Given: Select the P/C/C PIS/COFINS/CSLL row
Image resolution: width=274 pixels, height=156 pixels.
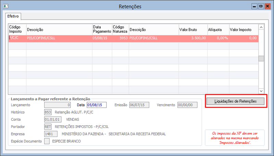Looking at the screenshot, I should 134,38.
